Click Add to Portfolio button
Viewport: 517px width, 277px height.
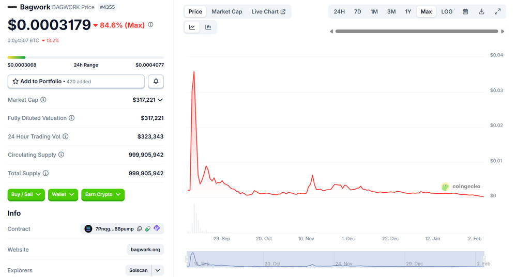[76, 82]
